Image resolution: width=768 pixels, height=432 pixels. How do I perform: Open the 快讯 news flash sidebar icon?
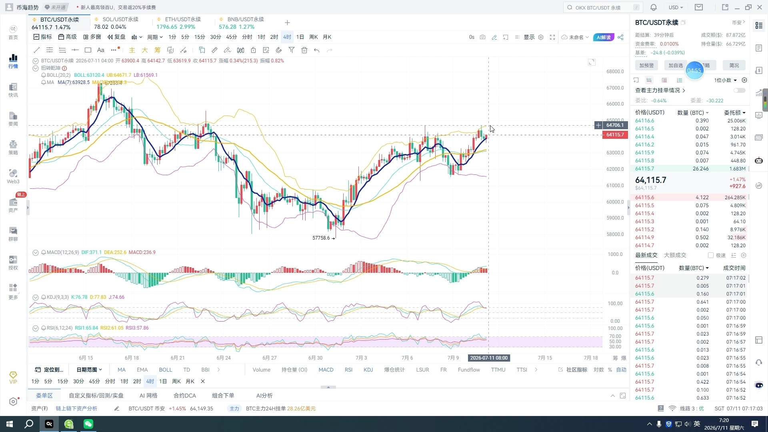pos(13,90)
